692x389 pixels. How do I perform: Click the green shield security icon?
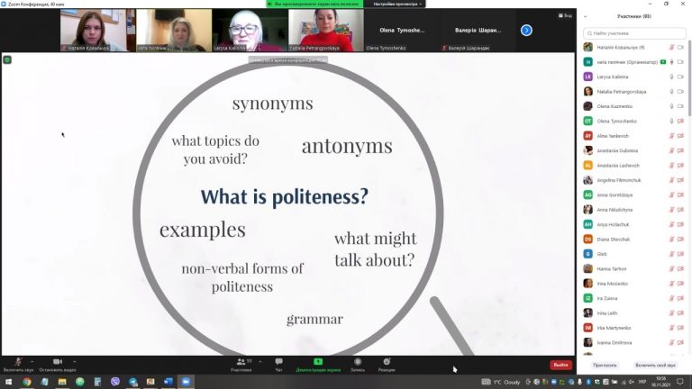7,59
